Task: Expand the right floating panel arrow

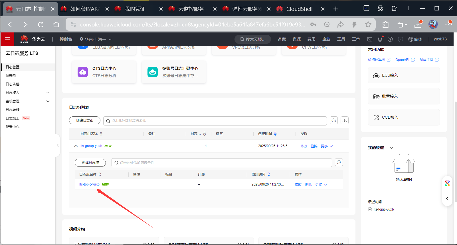Action: point(447,199)
